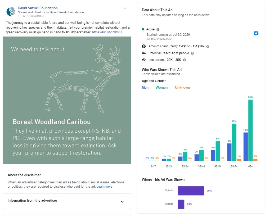This screenshot has width=269, height=217.
Task: Click the 25-34 women 4% bar
Action: point(185,156)
